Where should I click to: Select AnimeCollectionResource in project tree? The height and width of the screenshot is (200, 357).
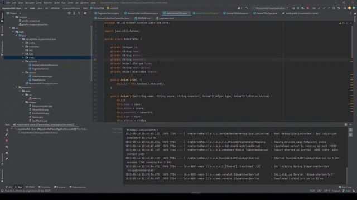point(44,65)
